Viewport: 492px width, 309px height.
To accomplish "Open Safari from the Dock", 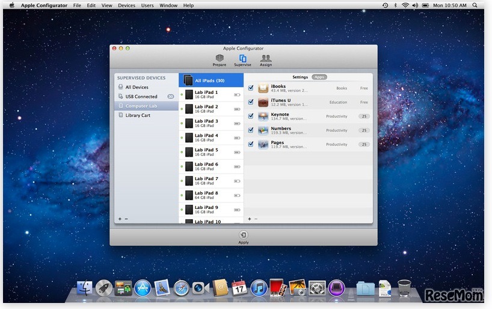I will pyautogui.click(x=182, y=288).
